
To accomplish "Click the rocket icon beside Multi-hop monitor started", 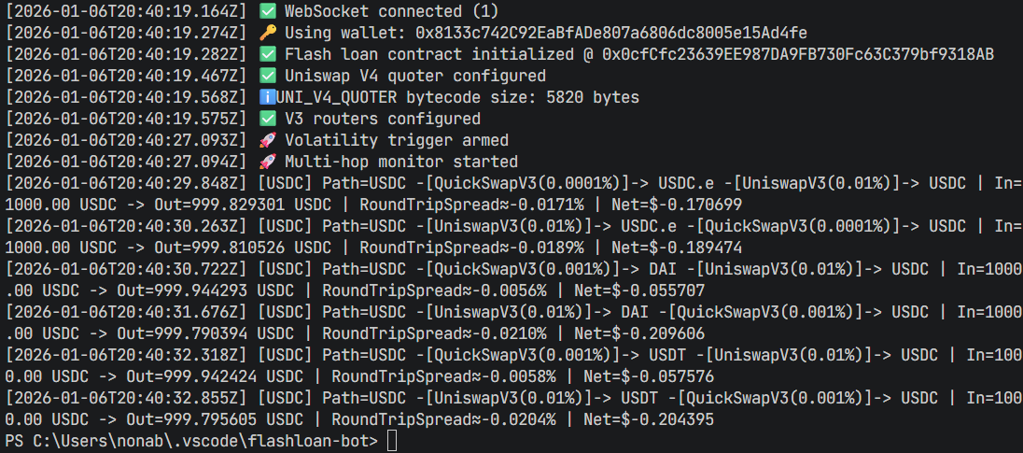I will click(267, 163).
